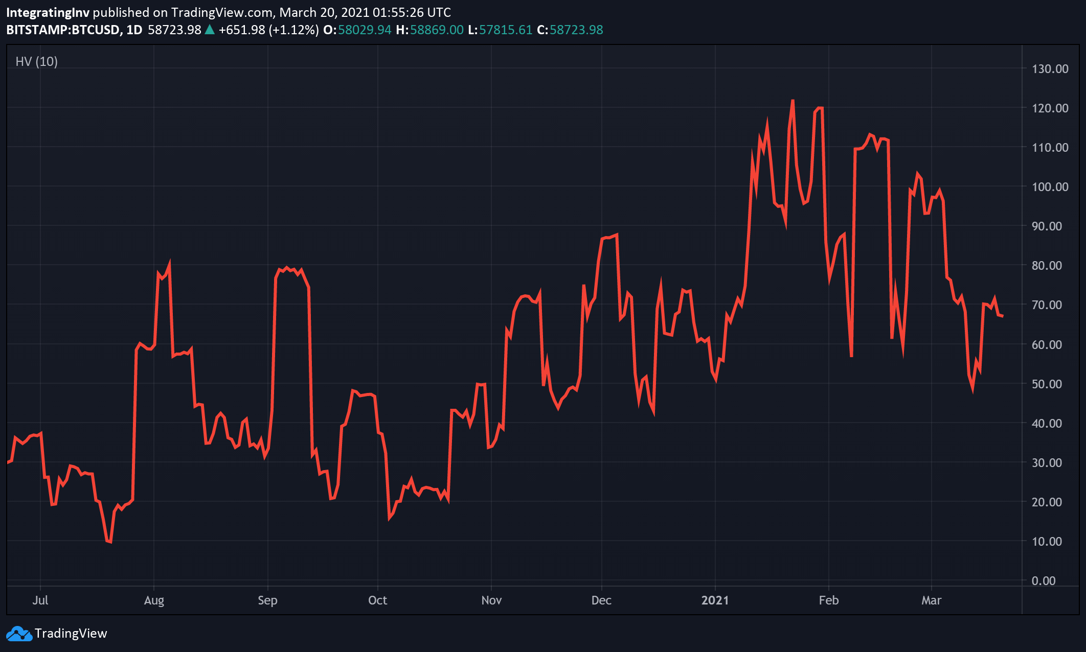Click the Sep label on time axis

[267, 600]
